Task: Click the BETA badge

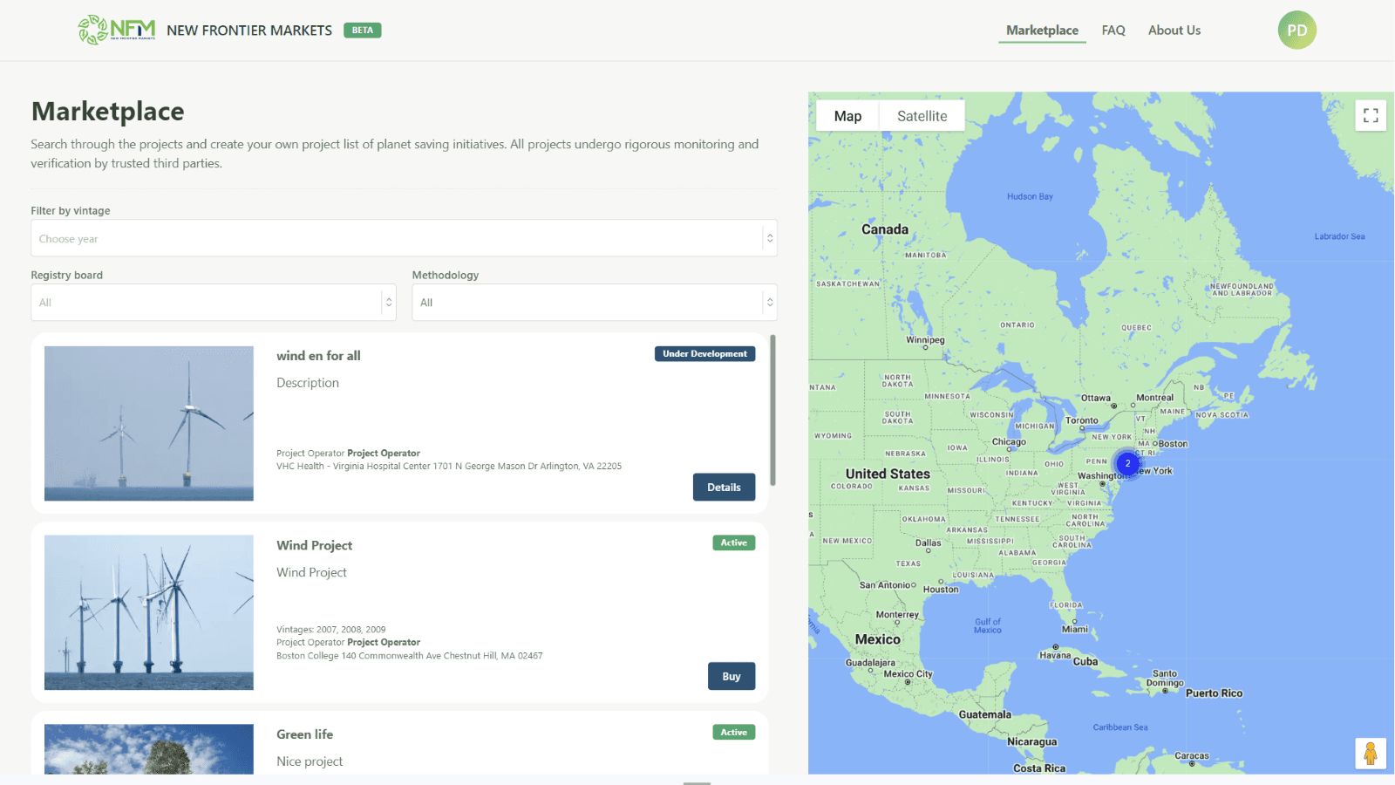Action: tap(363, 31)
